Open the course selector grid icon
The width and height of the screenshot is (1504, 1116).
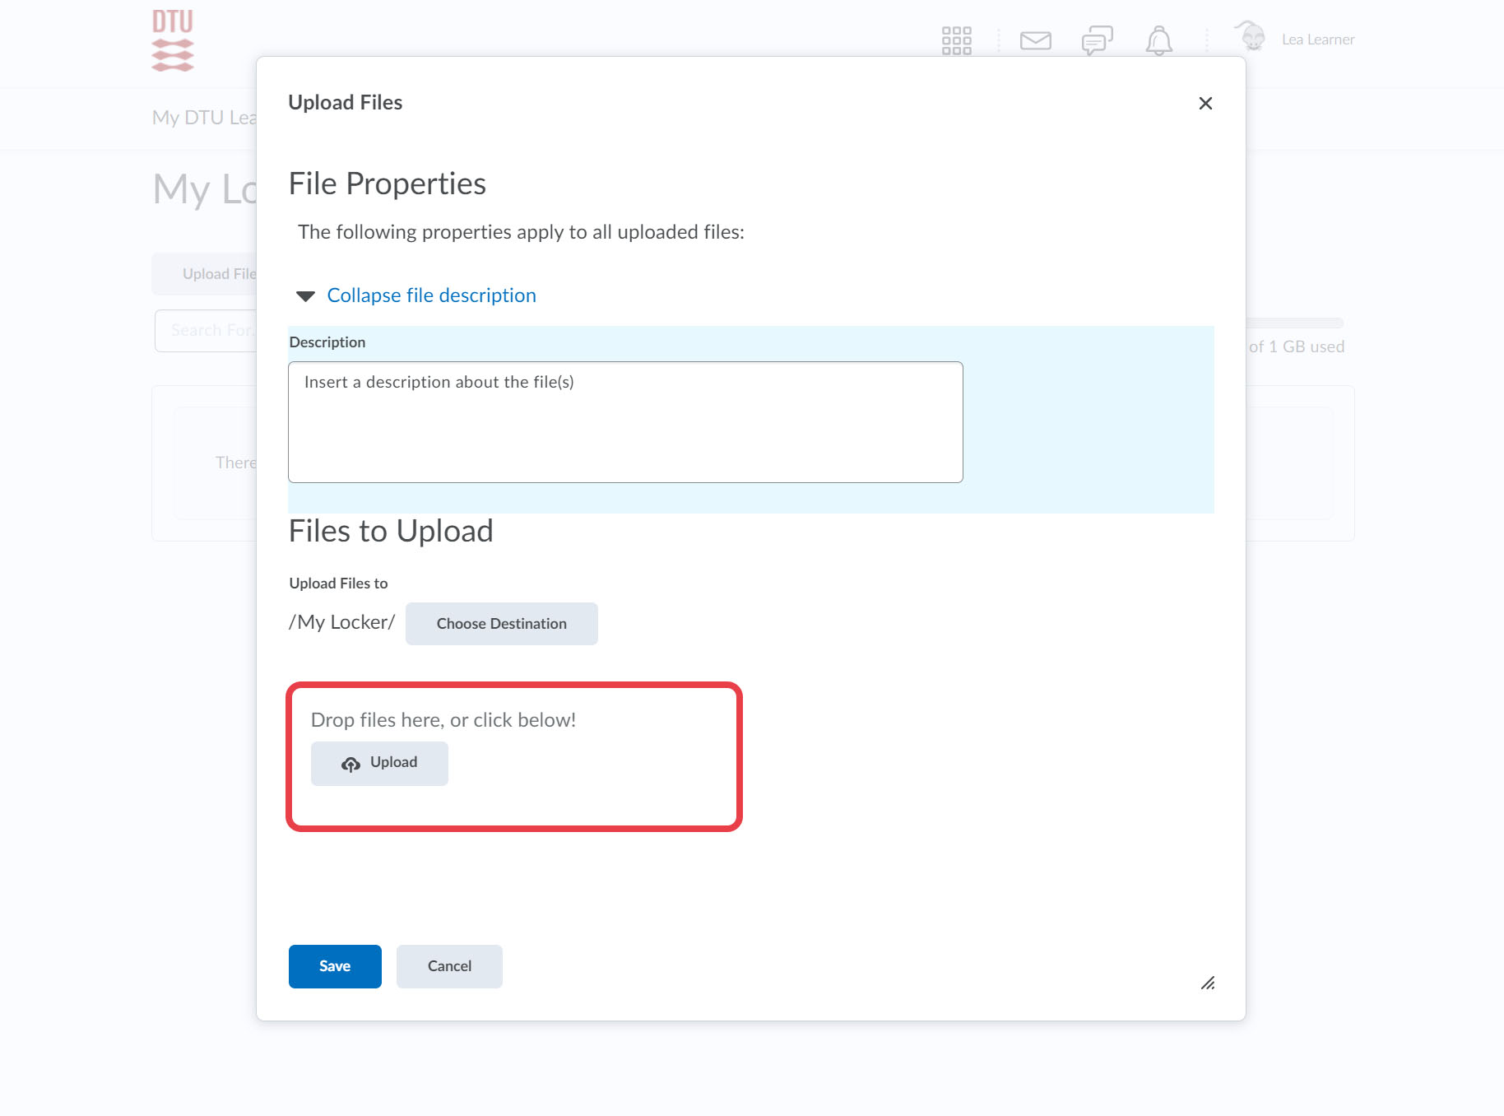[956, 40]
